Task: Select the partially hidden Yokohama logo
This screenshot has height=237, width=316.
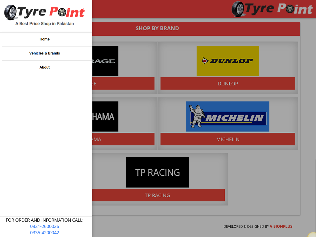Action: 105,116
